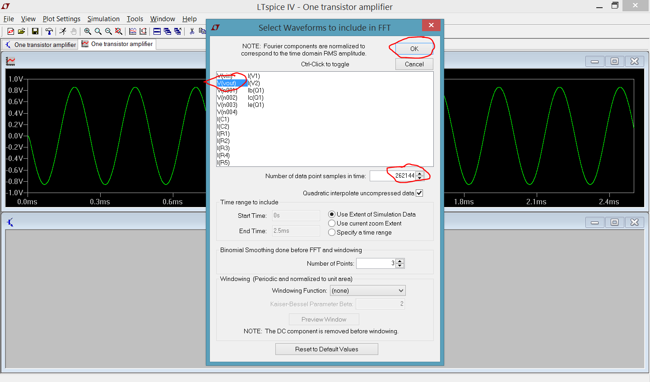This screenshot has width=650, height=382.
Task: Tile windows horizontally icon
Action: [x=157, y=31]
